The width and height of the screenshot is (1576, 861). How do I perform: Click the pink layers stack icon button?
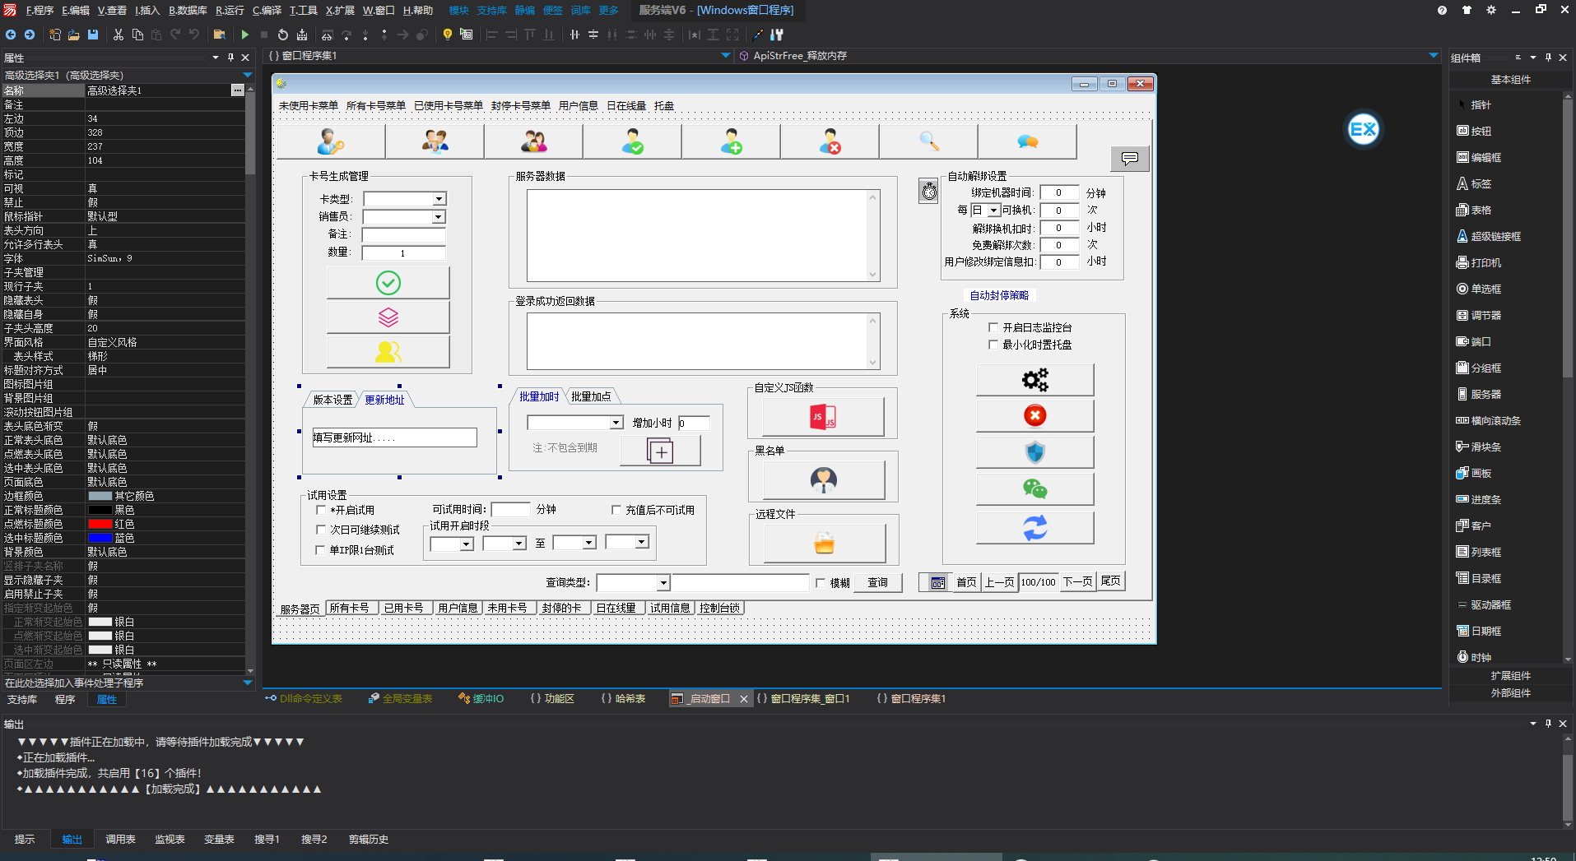pos(388,317)
